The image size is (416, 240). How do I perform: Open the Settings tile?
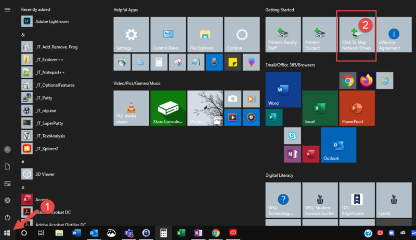click(131, 35)
